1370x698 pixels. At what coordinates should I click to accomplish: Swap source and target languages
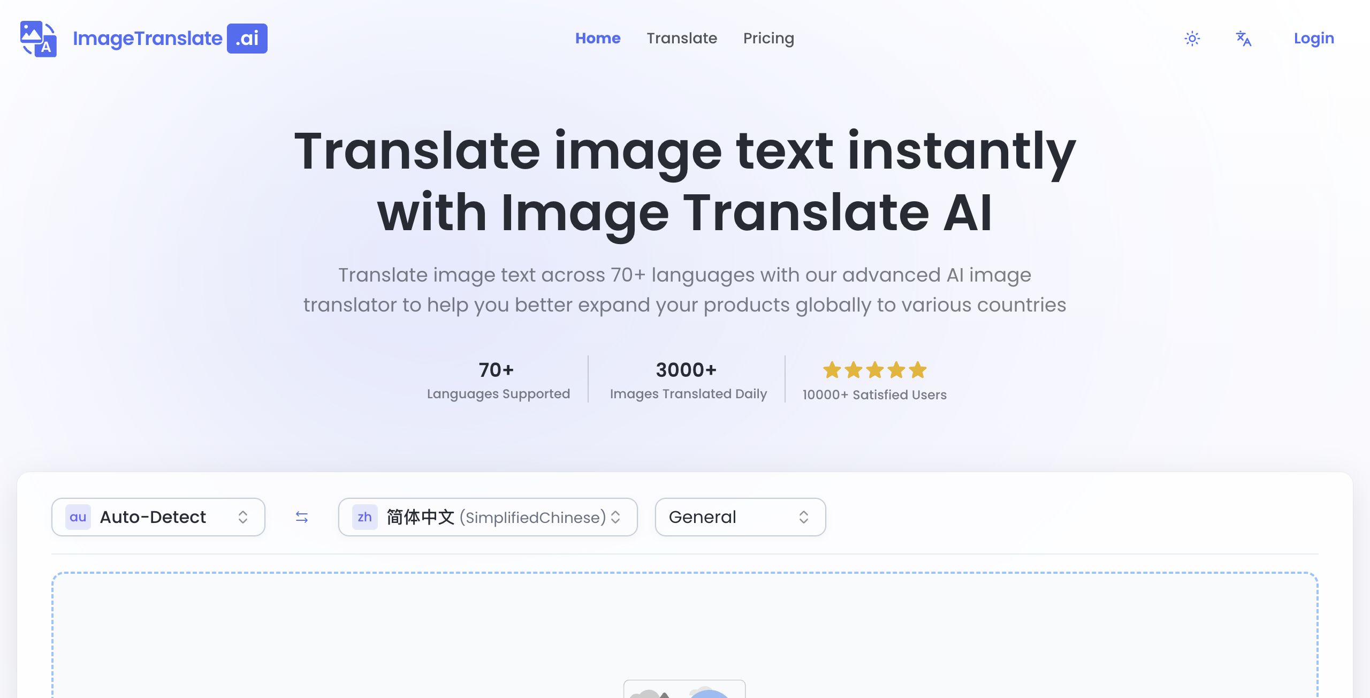coord(302,517)
